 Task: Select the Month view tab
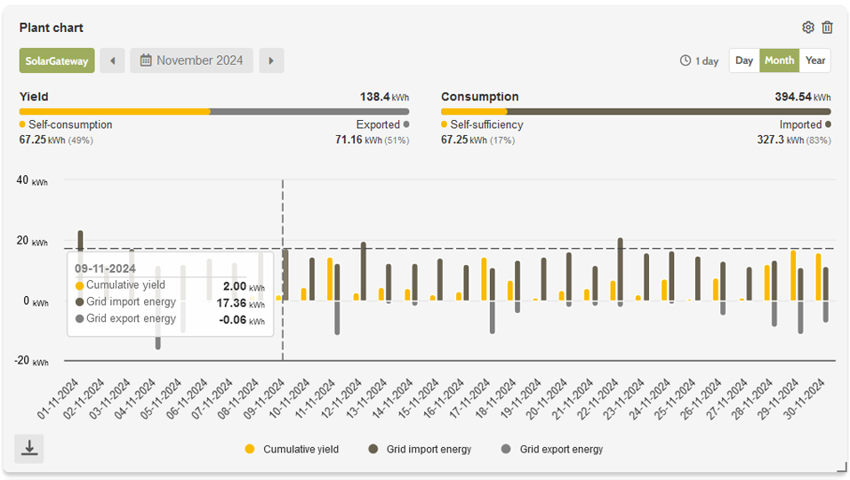tap(779, 60)
